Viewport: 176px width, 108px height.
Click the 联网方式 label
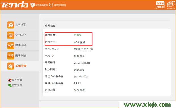coord(50,42)
